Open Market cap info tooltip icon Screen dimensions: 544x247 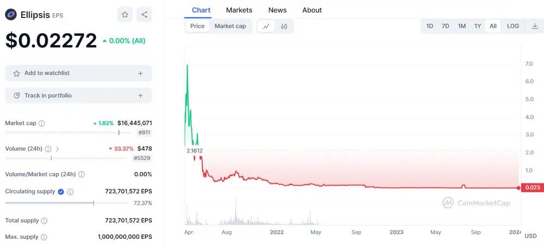(x=41, y=123)
